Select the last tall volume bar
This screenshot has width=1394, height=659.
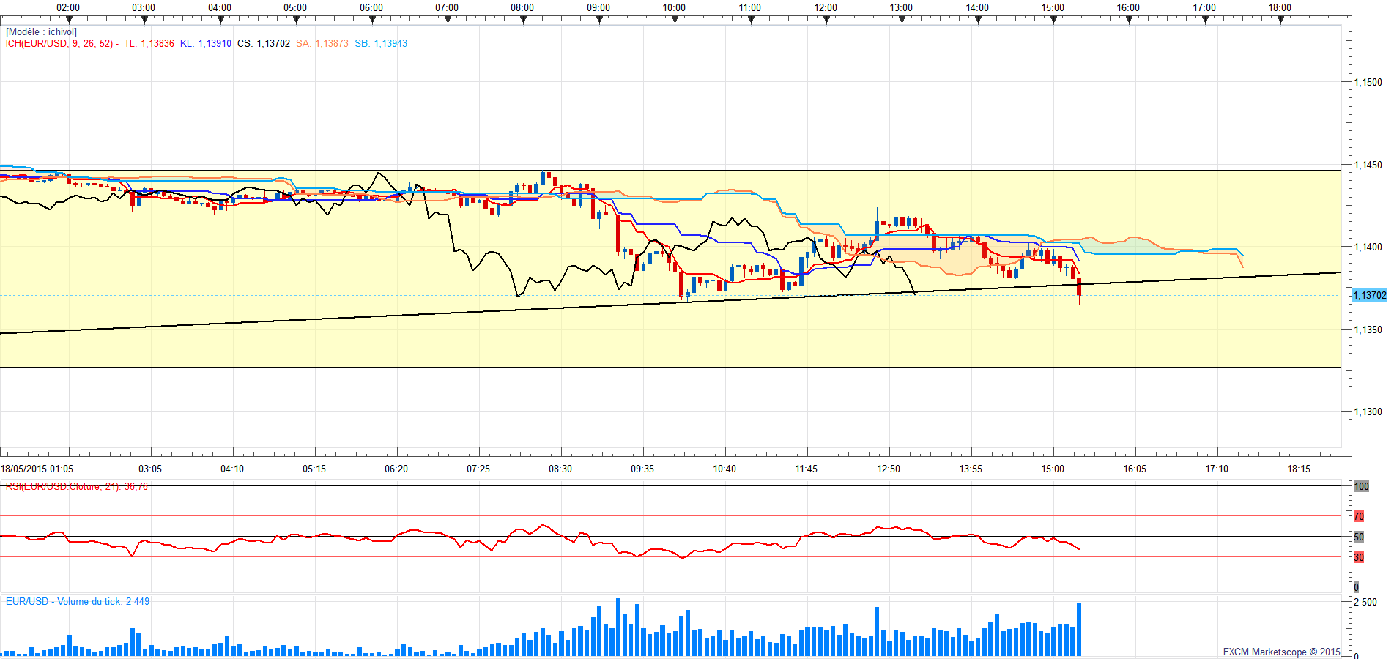click(1079, 629)
